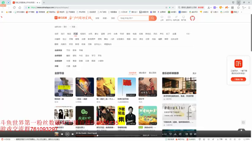This screenshot has width=252, height=141.
Task: Change the x1.0 playback speed
Action: coord(165,134)
